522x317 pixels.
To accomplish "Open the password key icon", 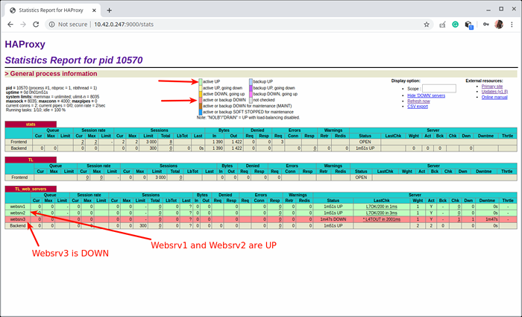I will (486, 25).
